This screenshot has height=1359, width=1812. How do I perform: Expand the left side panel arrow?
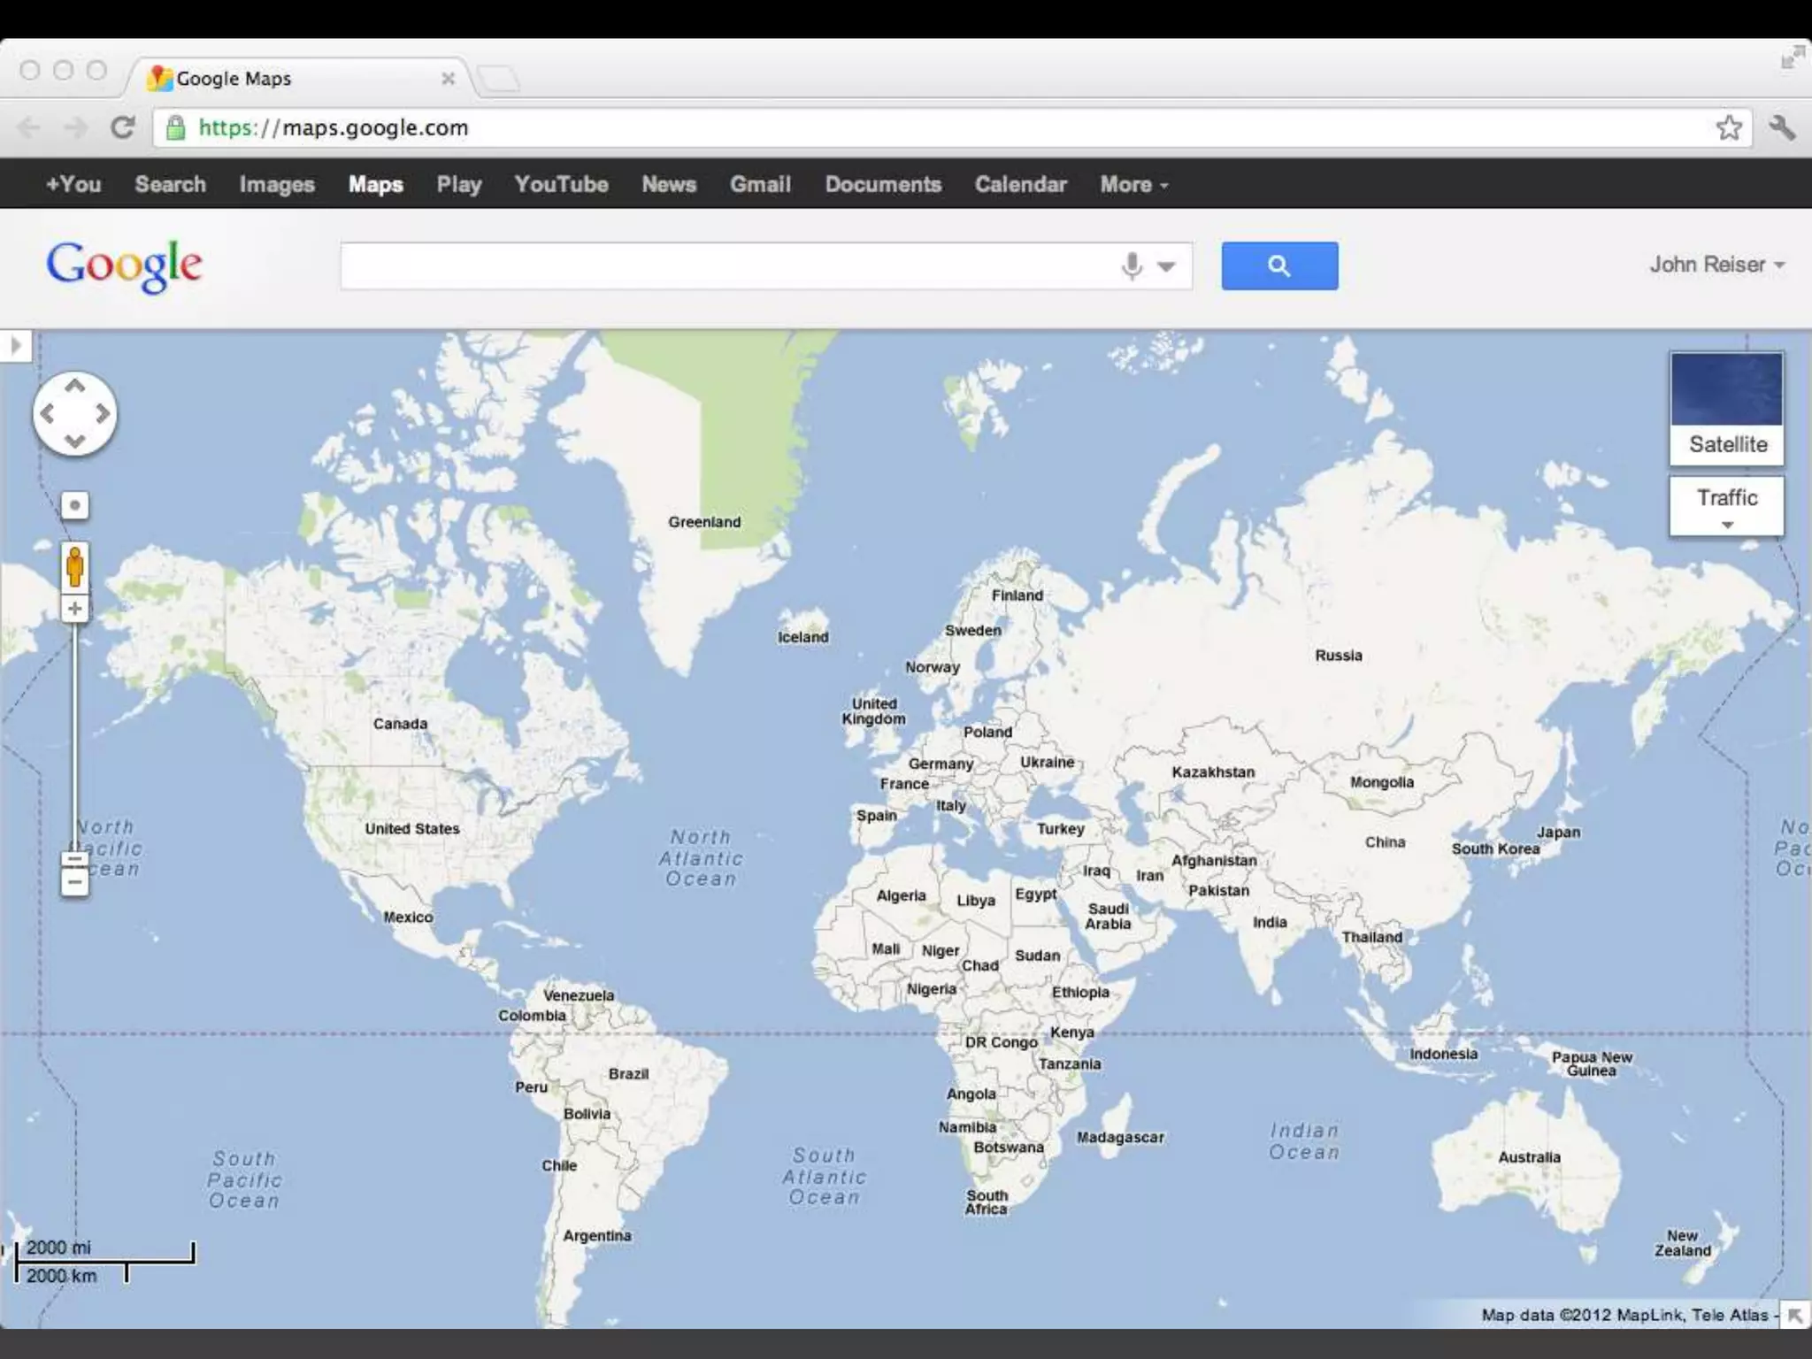click(x=15, y=345)
